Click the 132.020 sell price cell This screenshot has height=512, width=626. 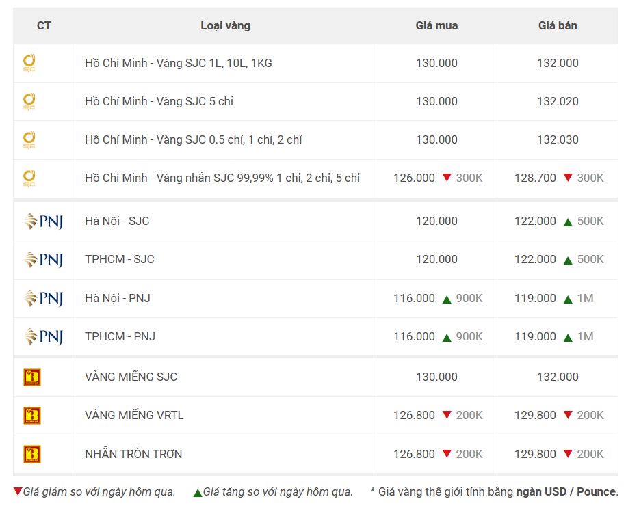click(558, 101)
